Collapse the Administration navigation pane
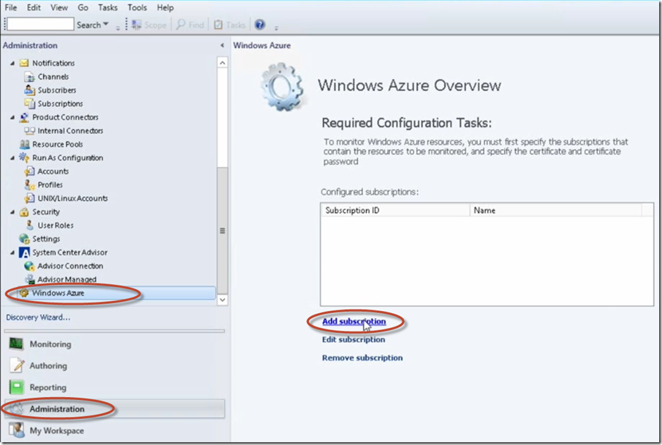This screenshot has width=662, height=445. pyautogui.click(x=222, y=45)
